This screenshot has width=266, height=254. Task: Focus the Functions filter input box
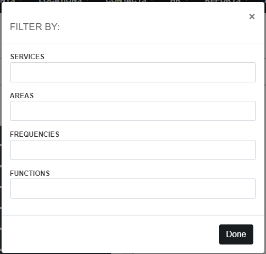click(133, 189)
